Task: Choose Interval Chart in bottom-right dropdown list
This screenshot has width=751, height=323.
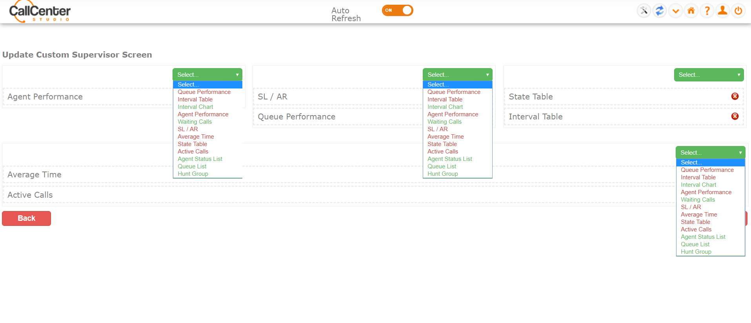Action: (710, 185)
